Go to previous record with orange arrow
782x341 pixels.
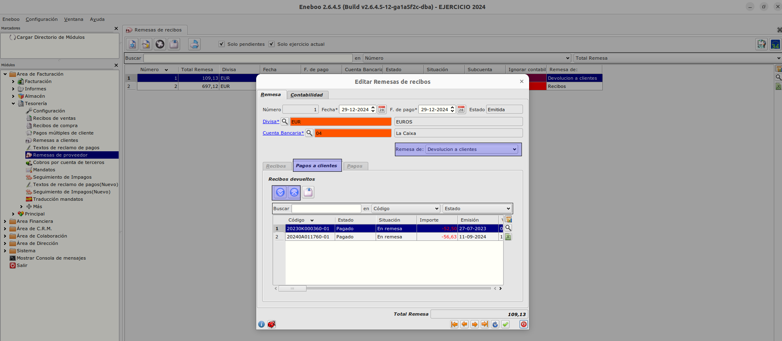pyautogui.click(x=464, y=324)
